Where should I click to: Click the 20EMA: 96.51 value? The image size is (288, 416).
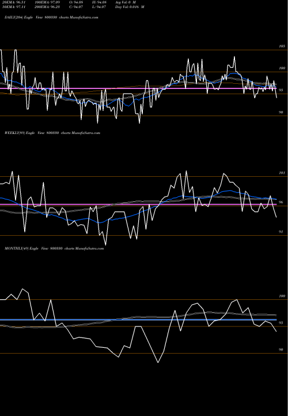tap(13, 2)
